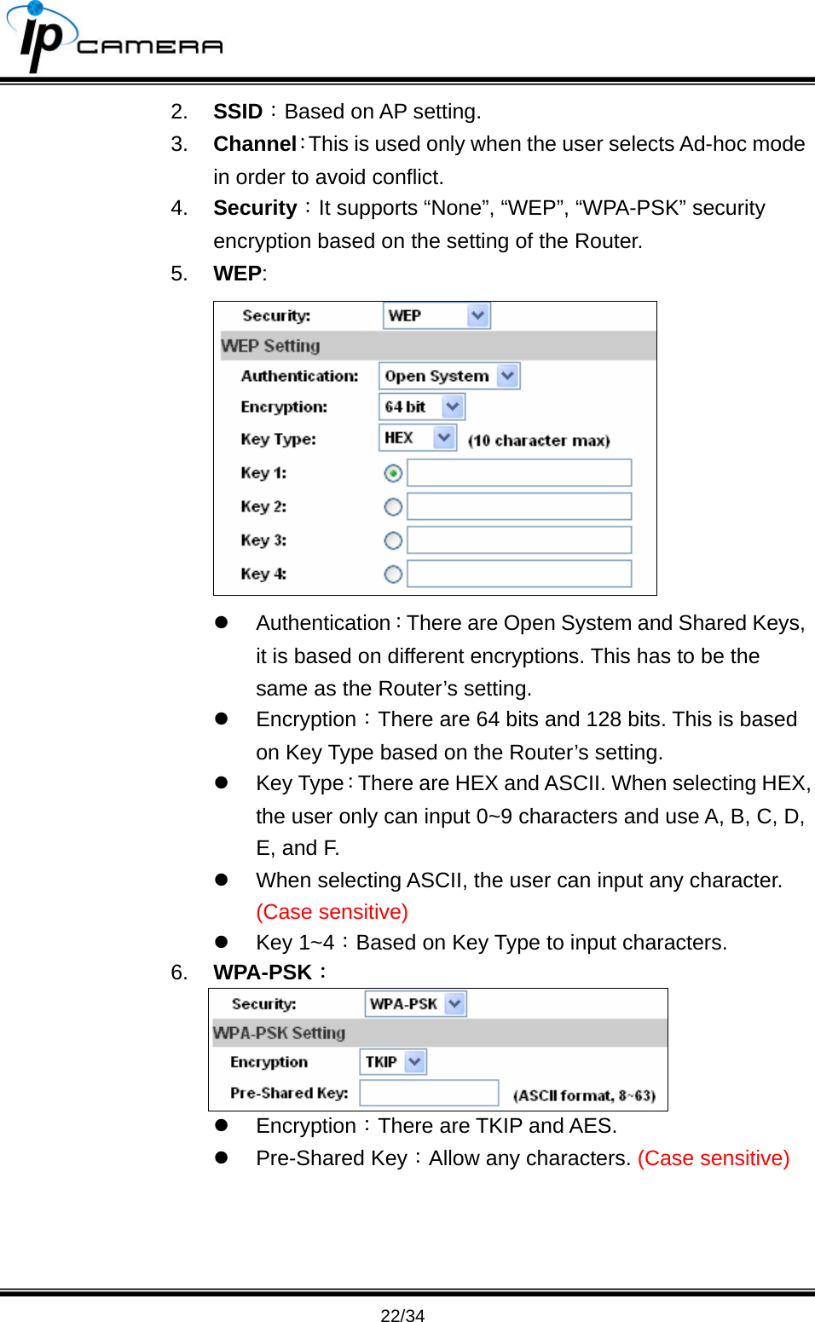Expand the TKIP Encryption dropdown
815x1322 pixels.
click(392, 1062)
